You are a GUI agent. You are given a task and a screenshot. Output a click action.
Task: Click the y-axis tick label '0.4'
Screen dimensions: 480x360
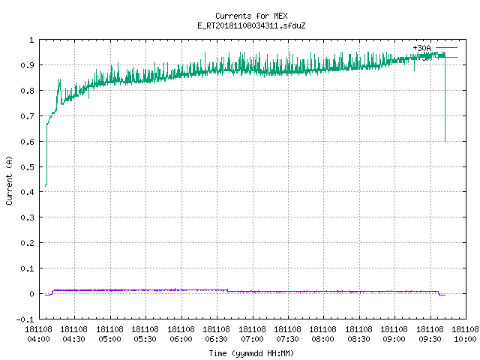(28, 192)
